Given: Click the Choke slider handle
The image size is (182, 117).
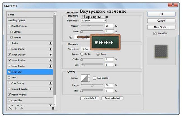Looking at the screenshot, I should click(x=81, y=59).
